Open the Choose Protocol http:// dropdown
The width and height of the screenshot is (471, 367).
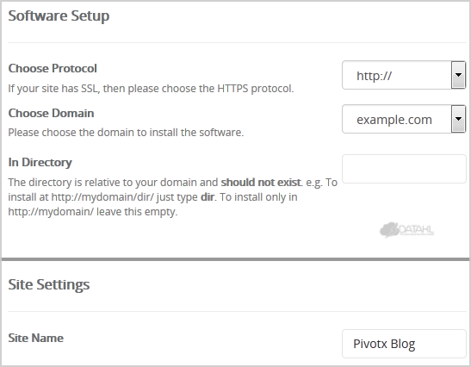point(404,75)
